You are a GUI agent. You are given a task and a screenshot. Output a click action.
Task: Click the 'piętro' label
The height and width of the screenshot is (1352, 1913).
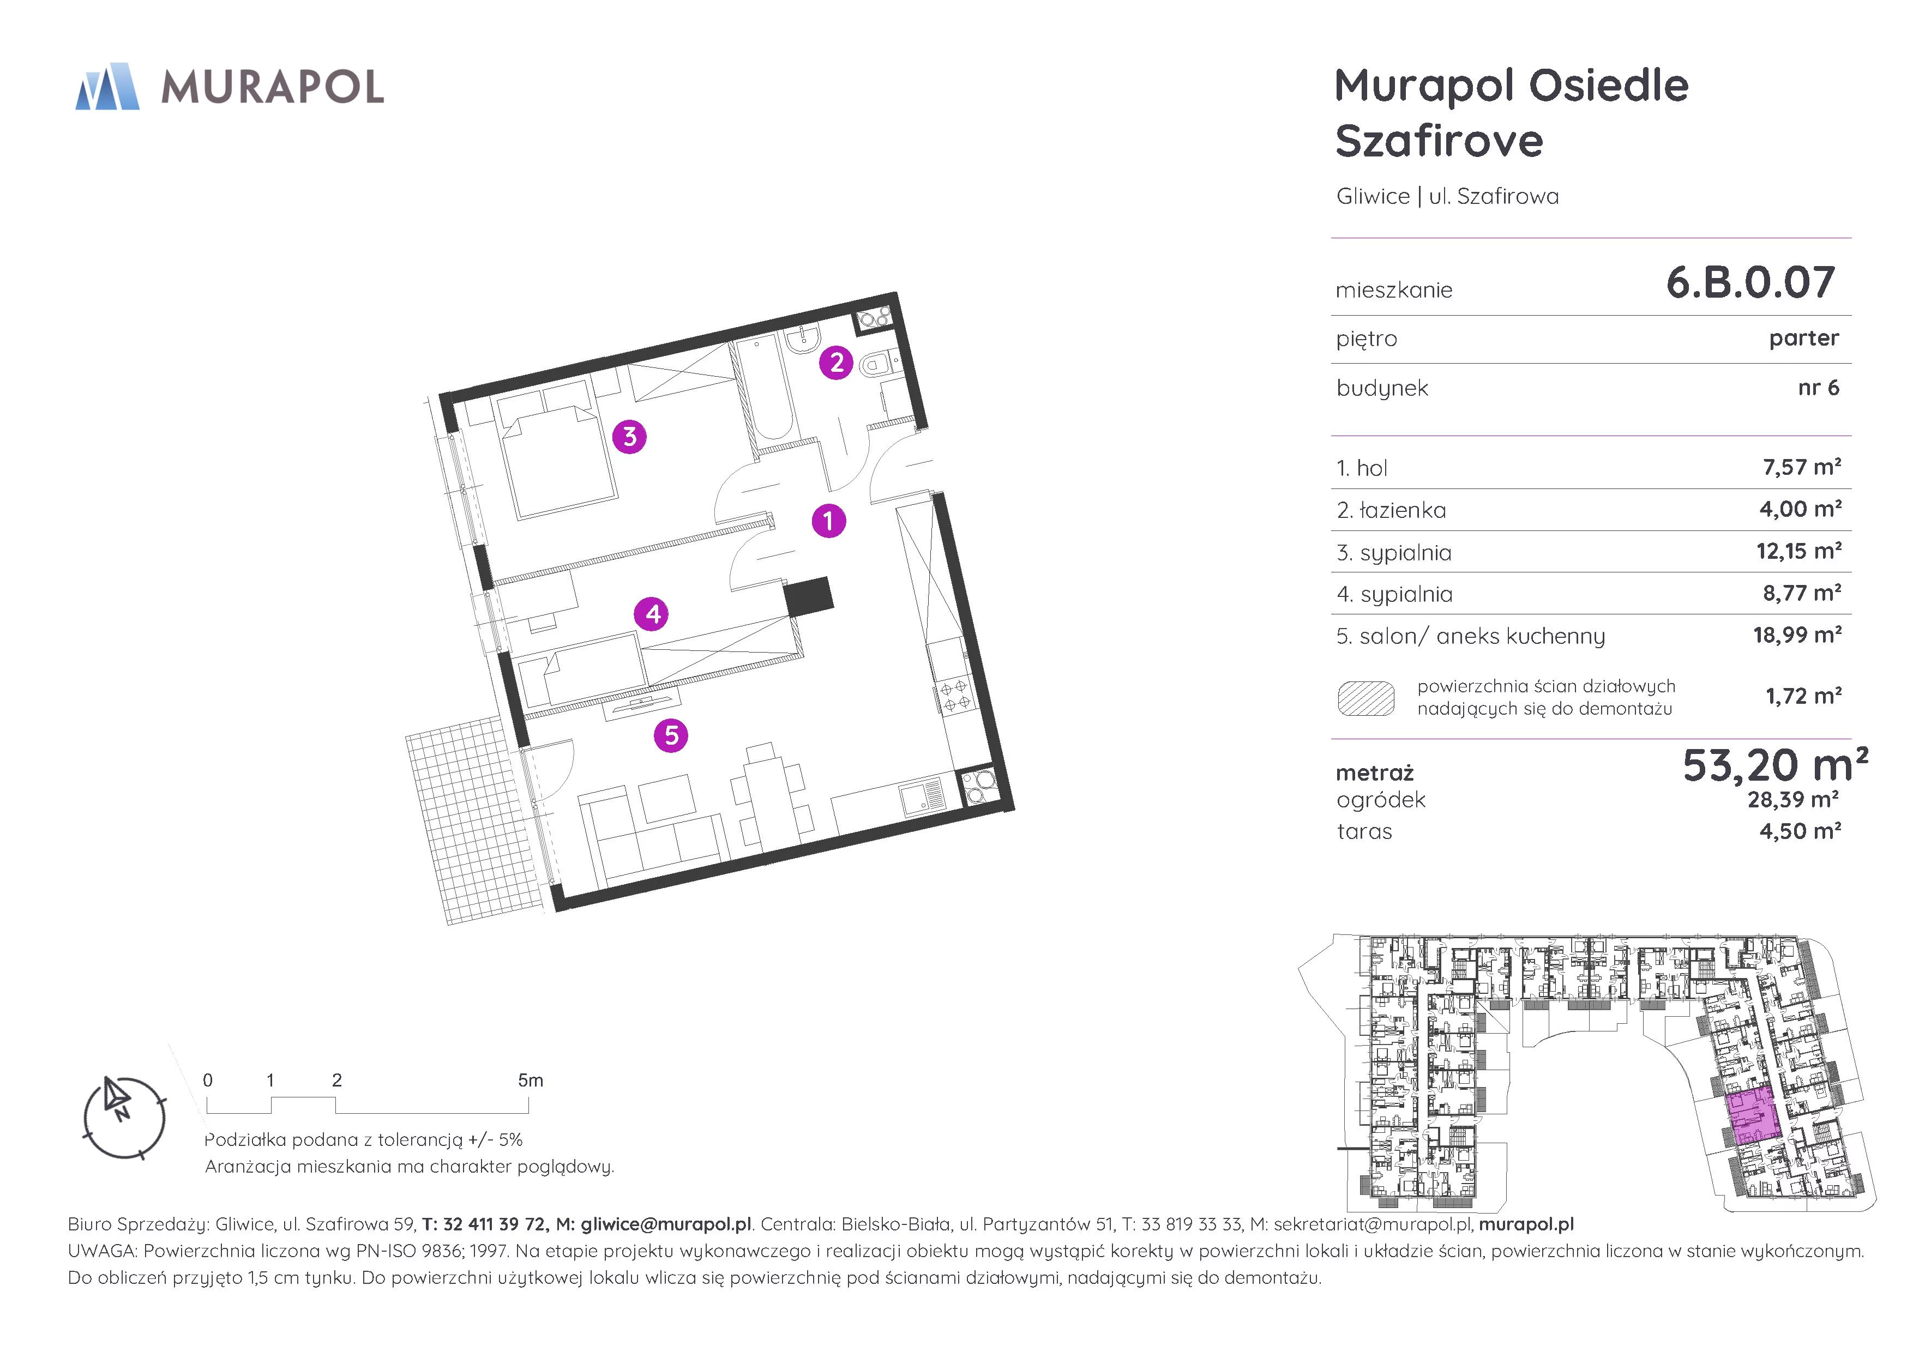1367,339
